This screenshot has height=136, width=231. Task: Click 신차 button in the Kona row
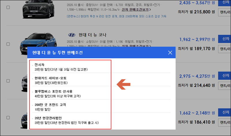(225, 39)
